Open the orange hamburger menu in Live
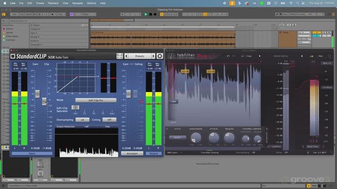Image resolution: width=337 pixels, height=189 pixels. [333, 14]
